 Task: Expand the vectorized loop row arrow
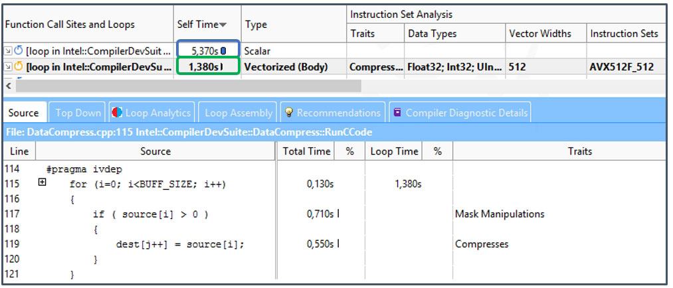pos(8,67)
